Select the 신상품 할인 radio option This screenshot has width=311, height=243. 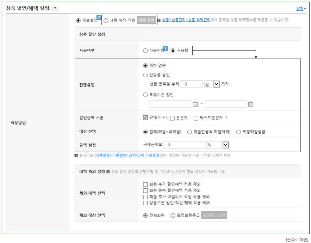pos(145,75)
